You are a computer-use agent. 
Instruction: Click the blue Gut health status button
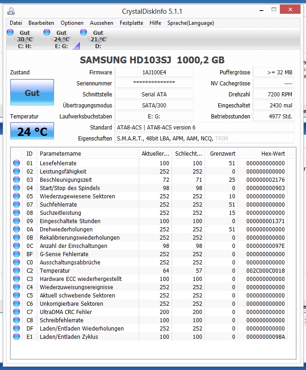click(32, 92)
